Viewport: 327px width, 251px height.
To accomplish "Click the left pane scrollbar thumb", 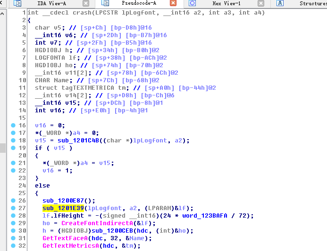I will [3, 148].
